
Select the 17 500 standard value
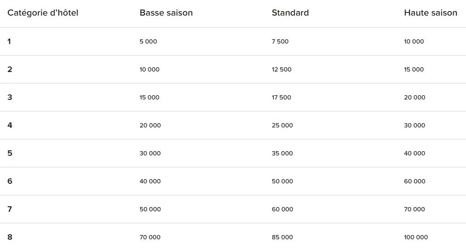tap(281, 98)
